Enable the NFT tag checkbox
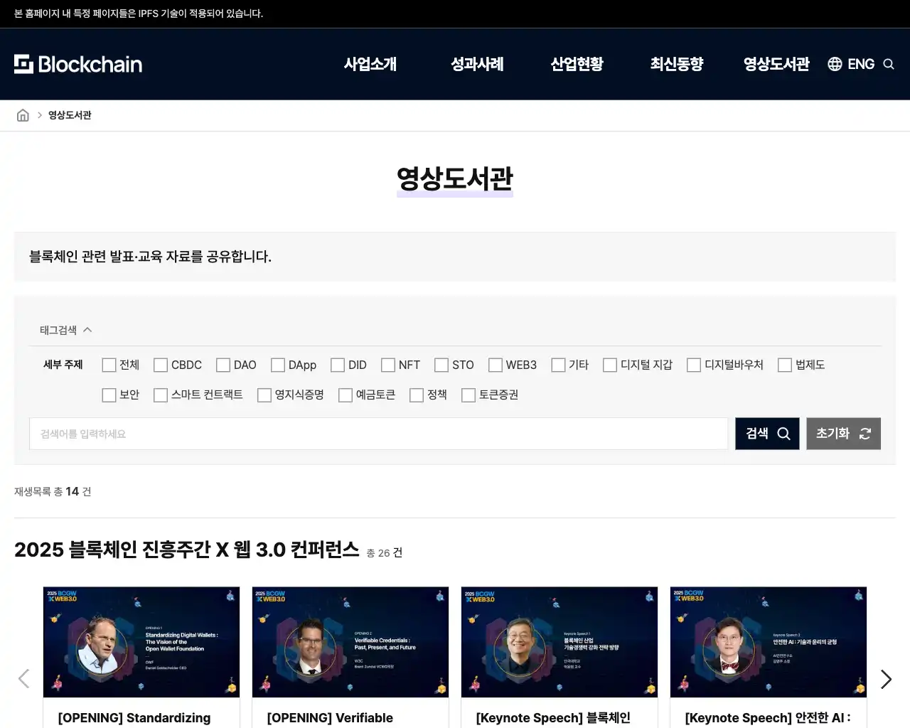Image resolution: width=910 pixels, height=728 pixels. point(387,365)
